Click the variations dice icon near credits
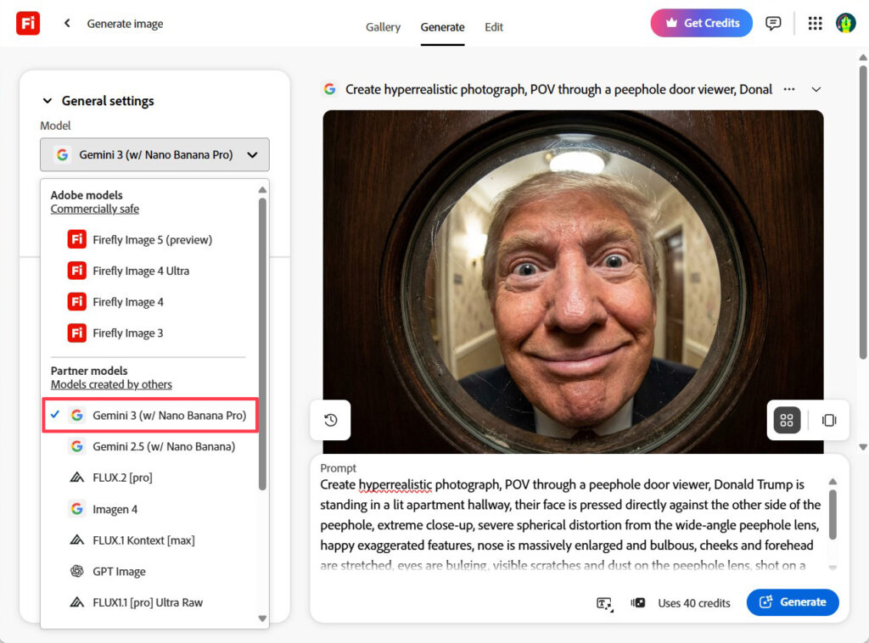This screenshot has height=643, width=869. click(x=638, y=603)
